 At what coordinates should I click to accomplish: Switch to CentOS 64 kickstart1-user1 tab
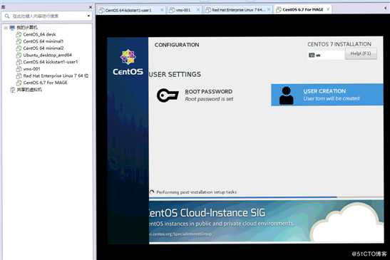tap(130, 10)
